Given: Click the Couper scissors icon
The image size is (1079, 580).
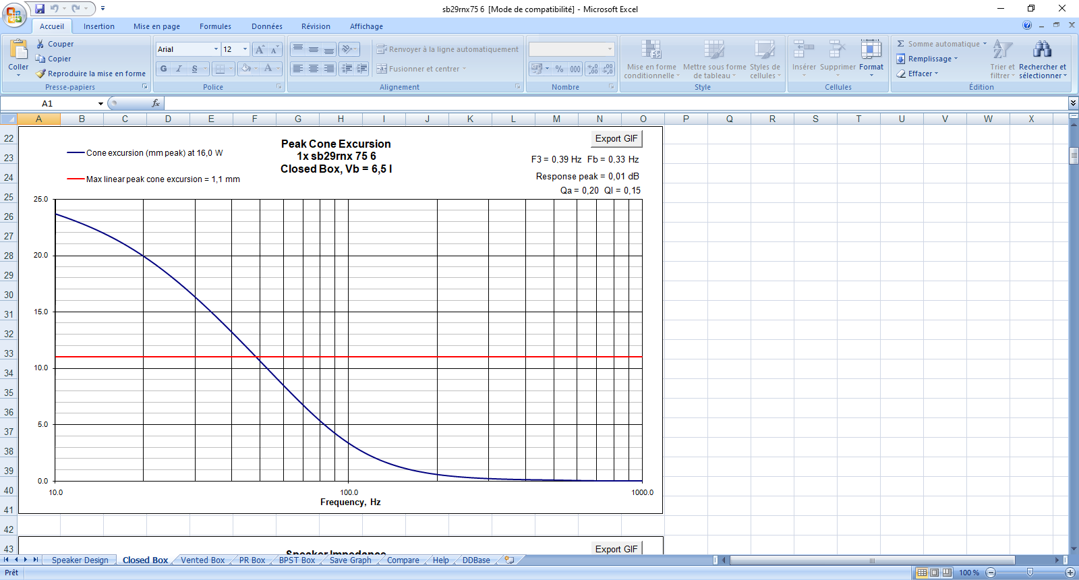Looking at the screenshot, I should point(40,44).
